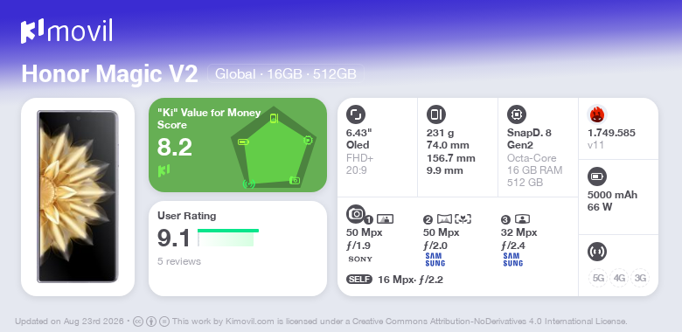Click the Sony sensor brand logo
The height and width of the screenshot is (332, 682).
point(360,259)
